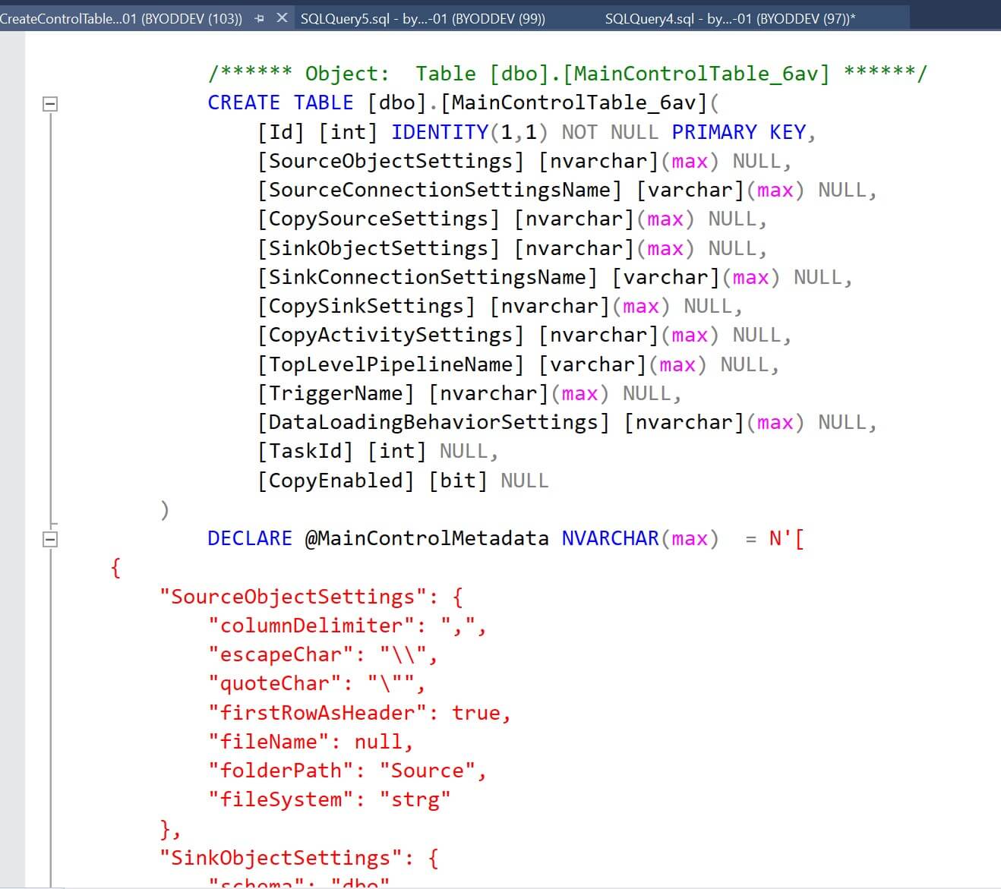Select the CreateControlTable tab title
This screenshot has width=1001, height=889.
point(122,18)
